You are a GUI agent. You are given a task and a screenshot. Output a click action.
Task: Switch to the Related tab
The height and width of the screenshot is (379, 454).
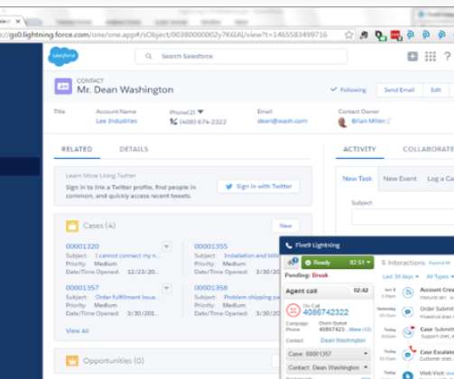tap(77, 149)
